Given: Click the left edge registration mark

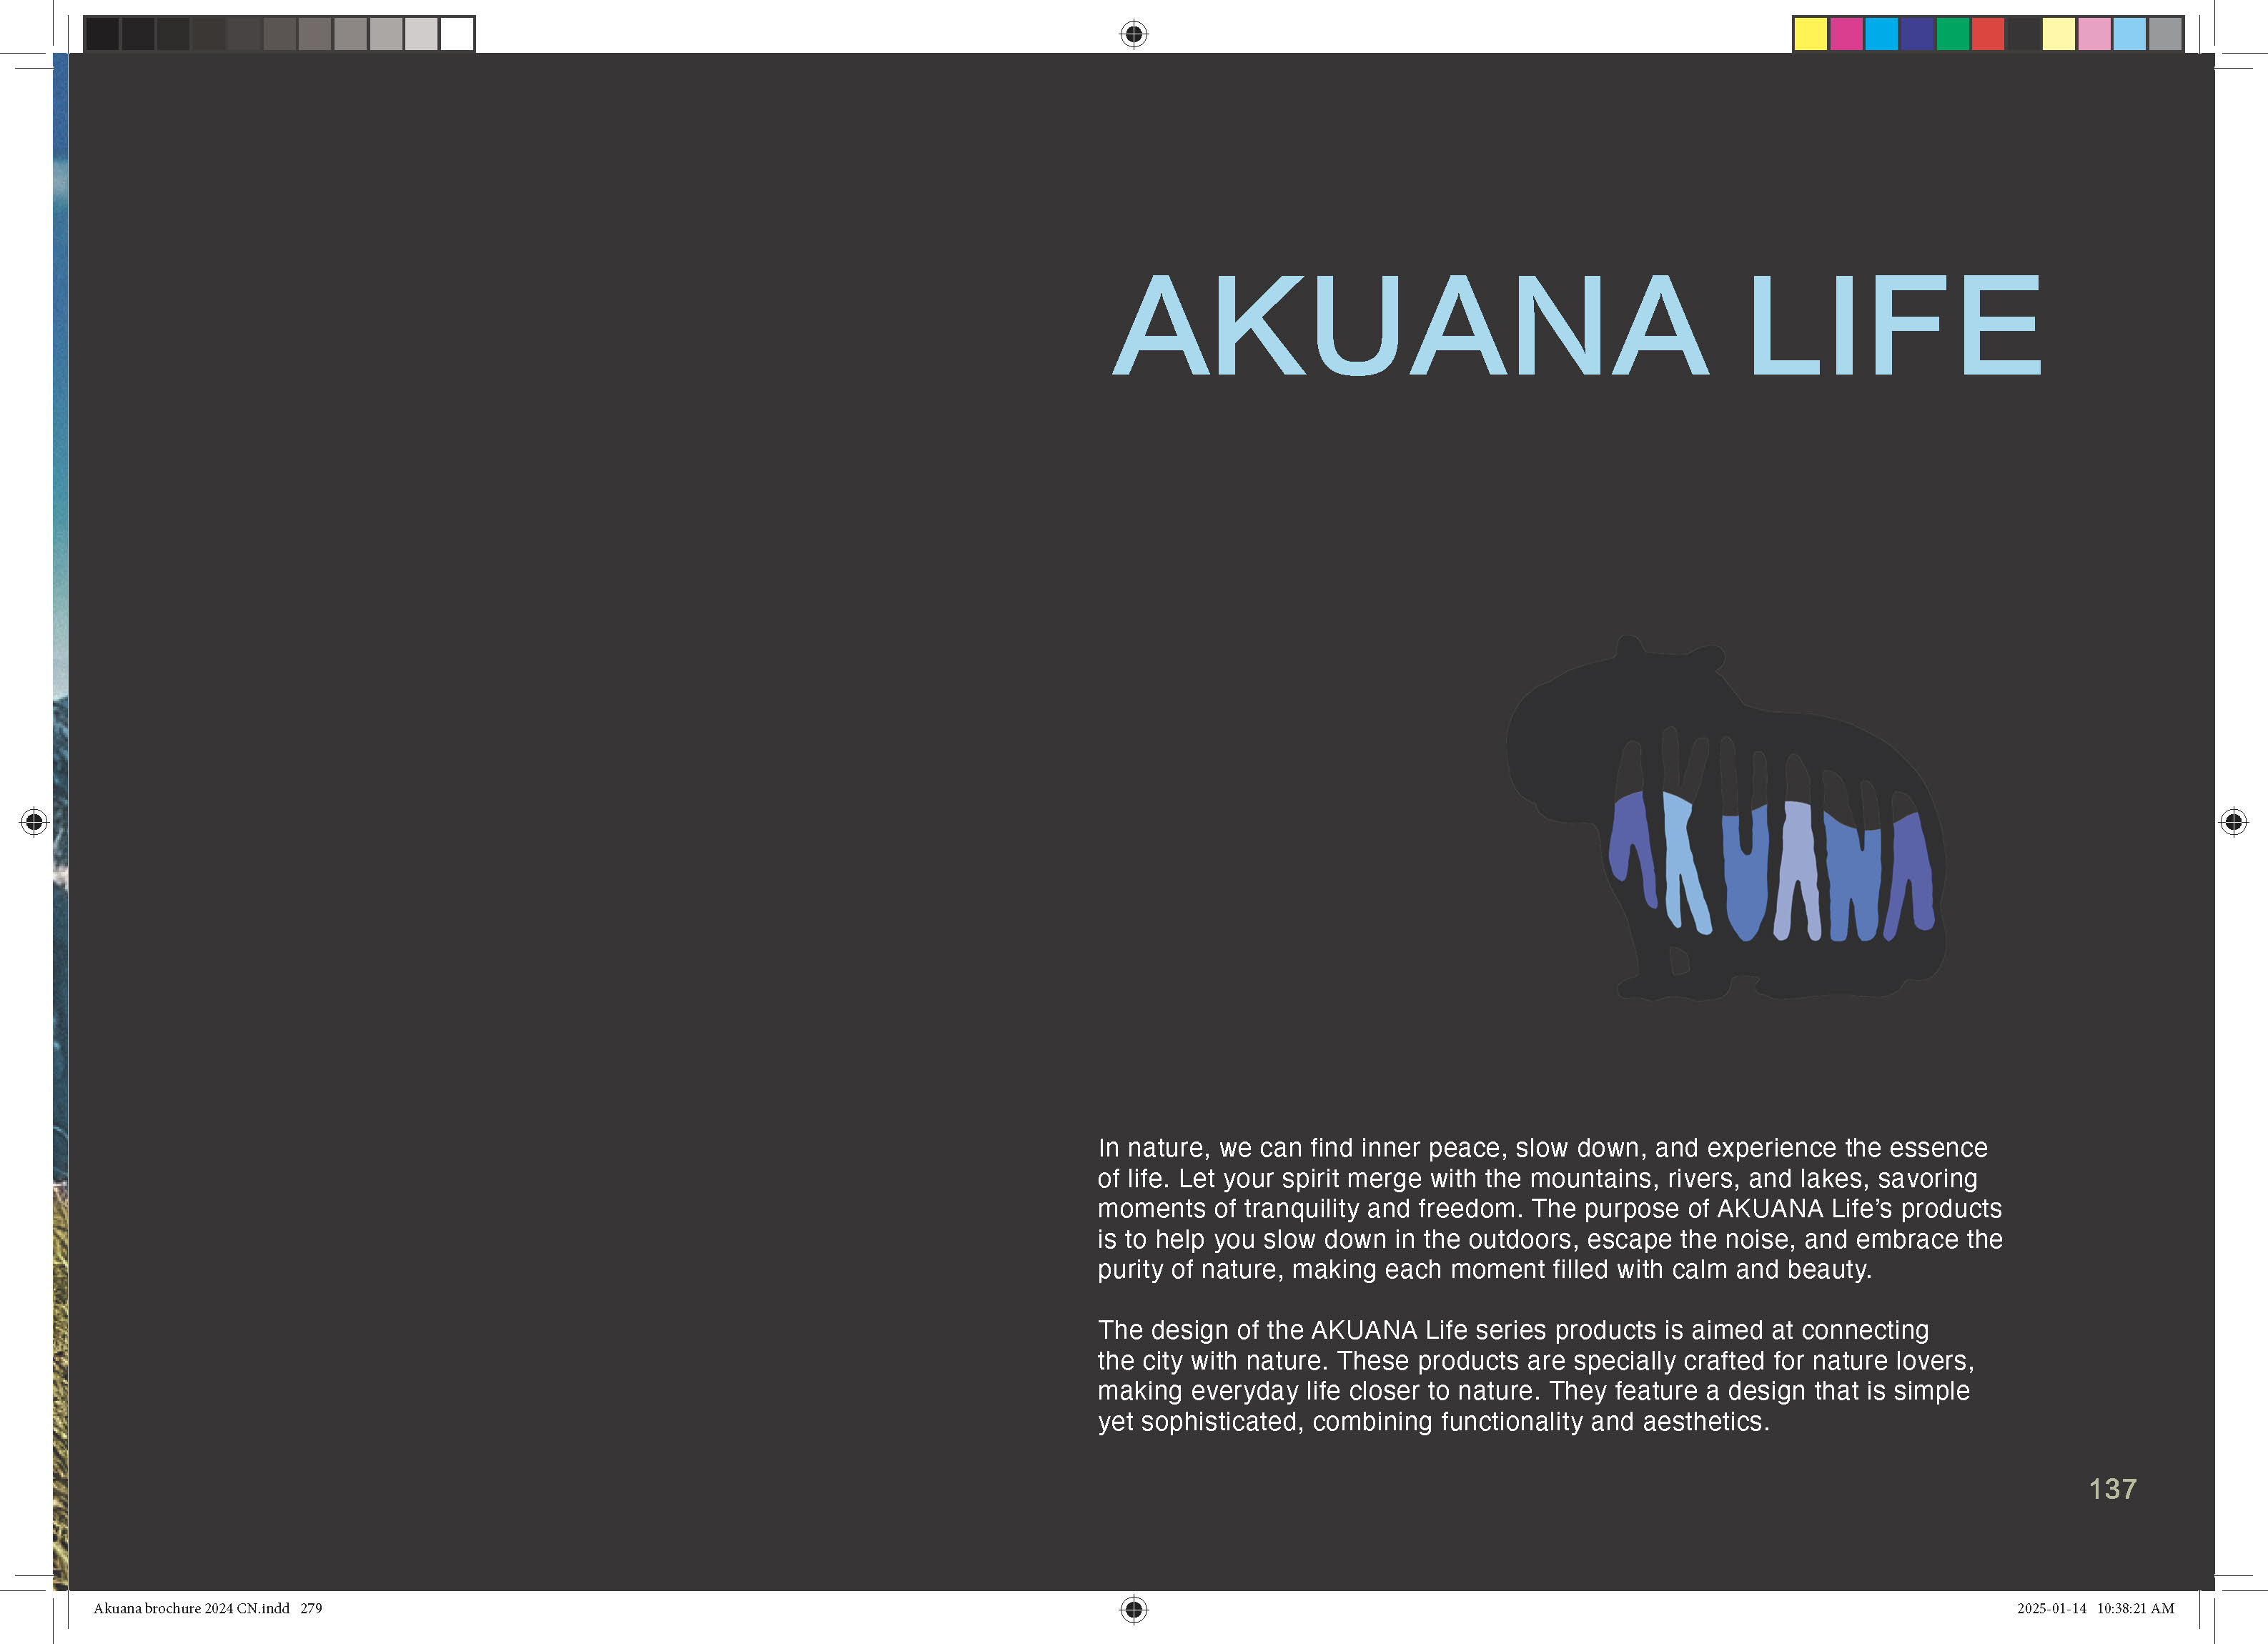Looking at the screenshot, I should (34, 822).
